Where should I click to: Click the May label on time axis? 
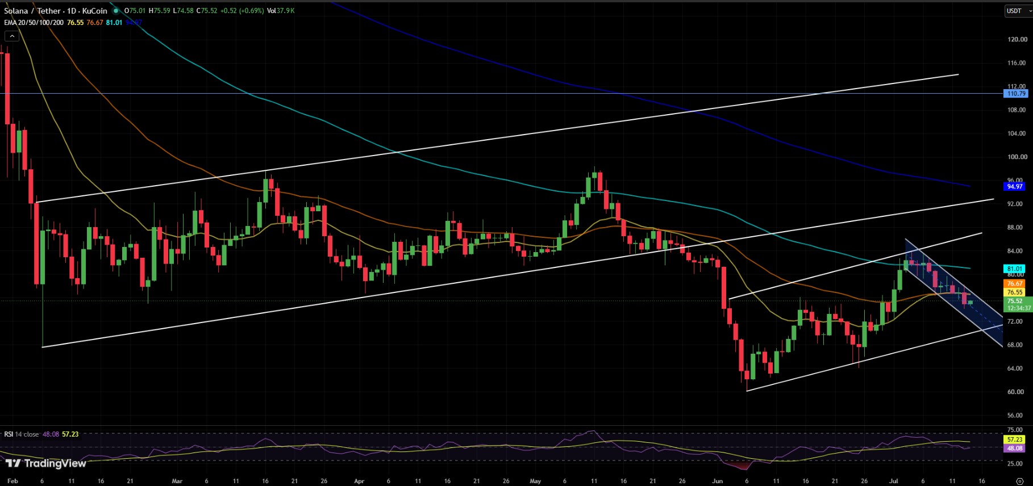click(x=535, y=481)
